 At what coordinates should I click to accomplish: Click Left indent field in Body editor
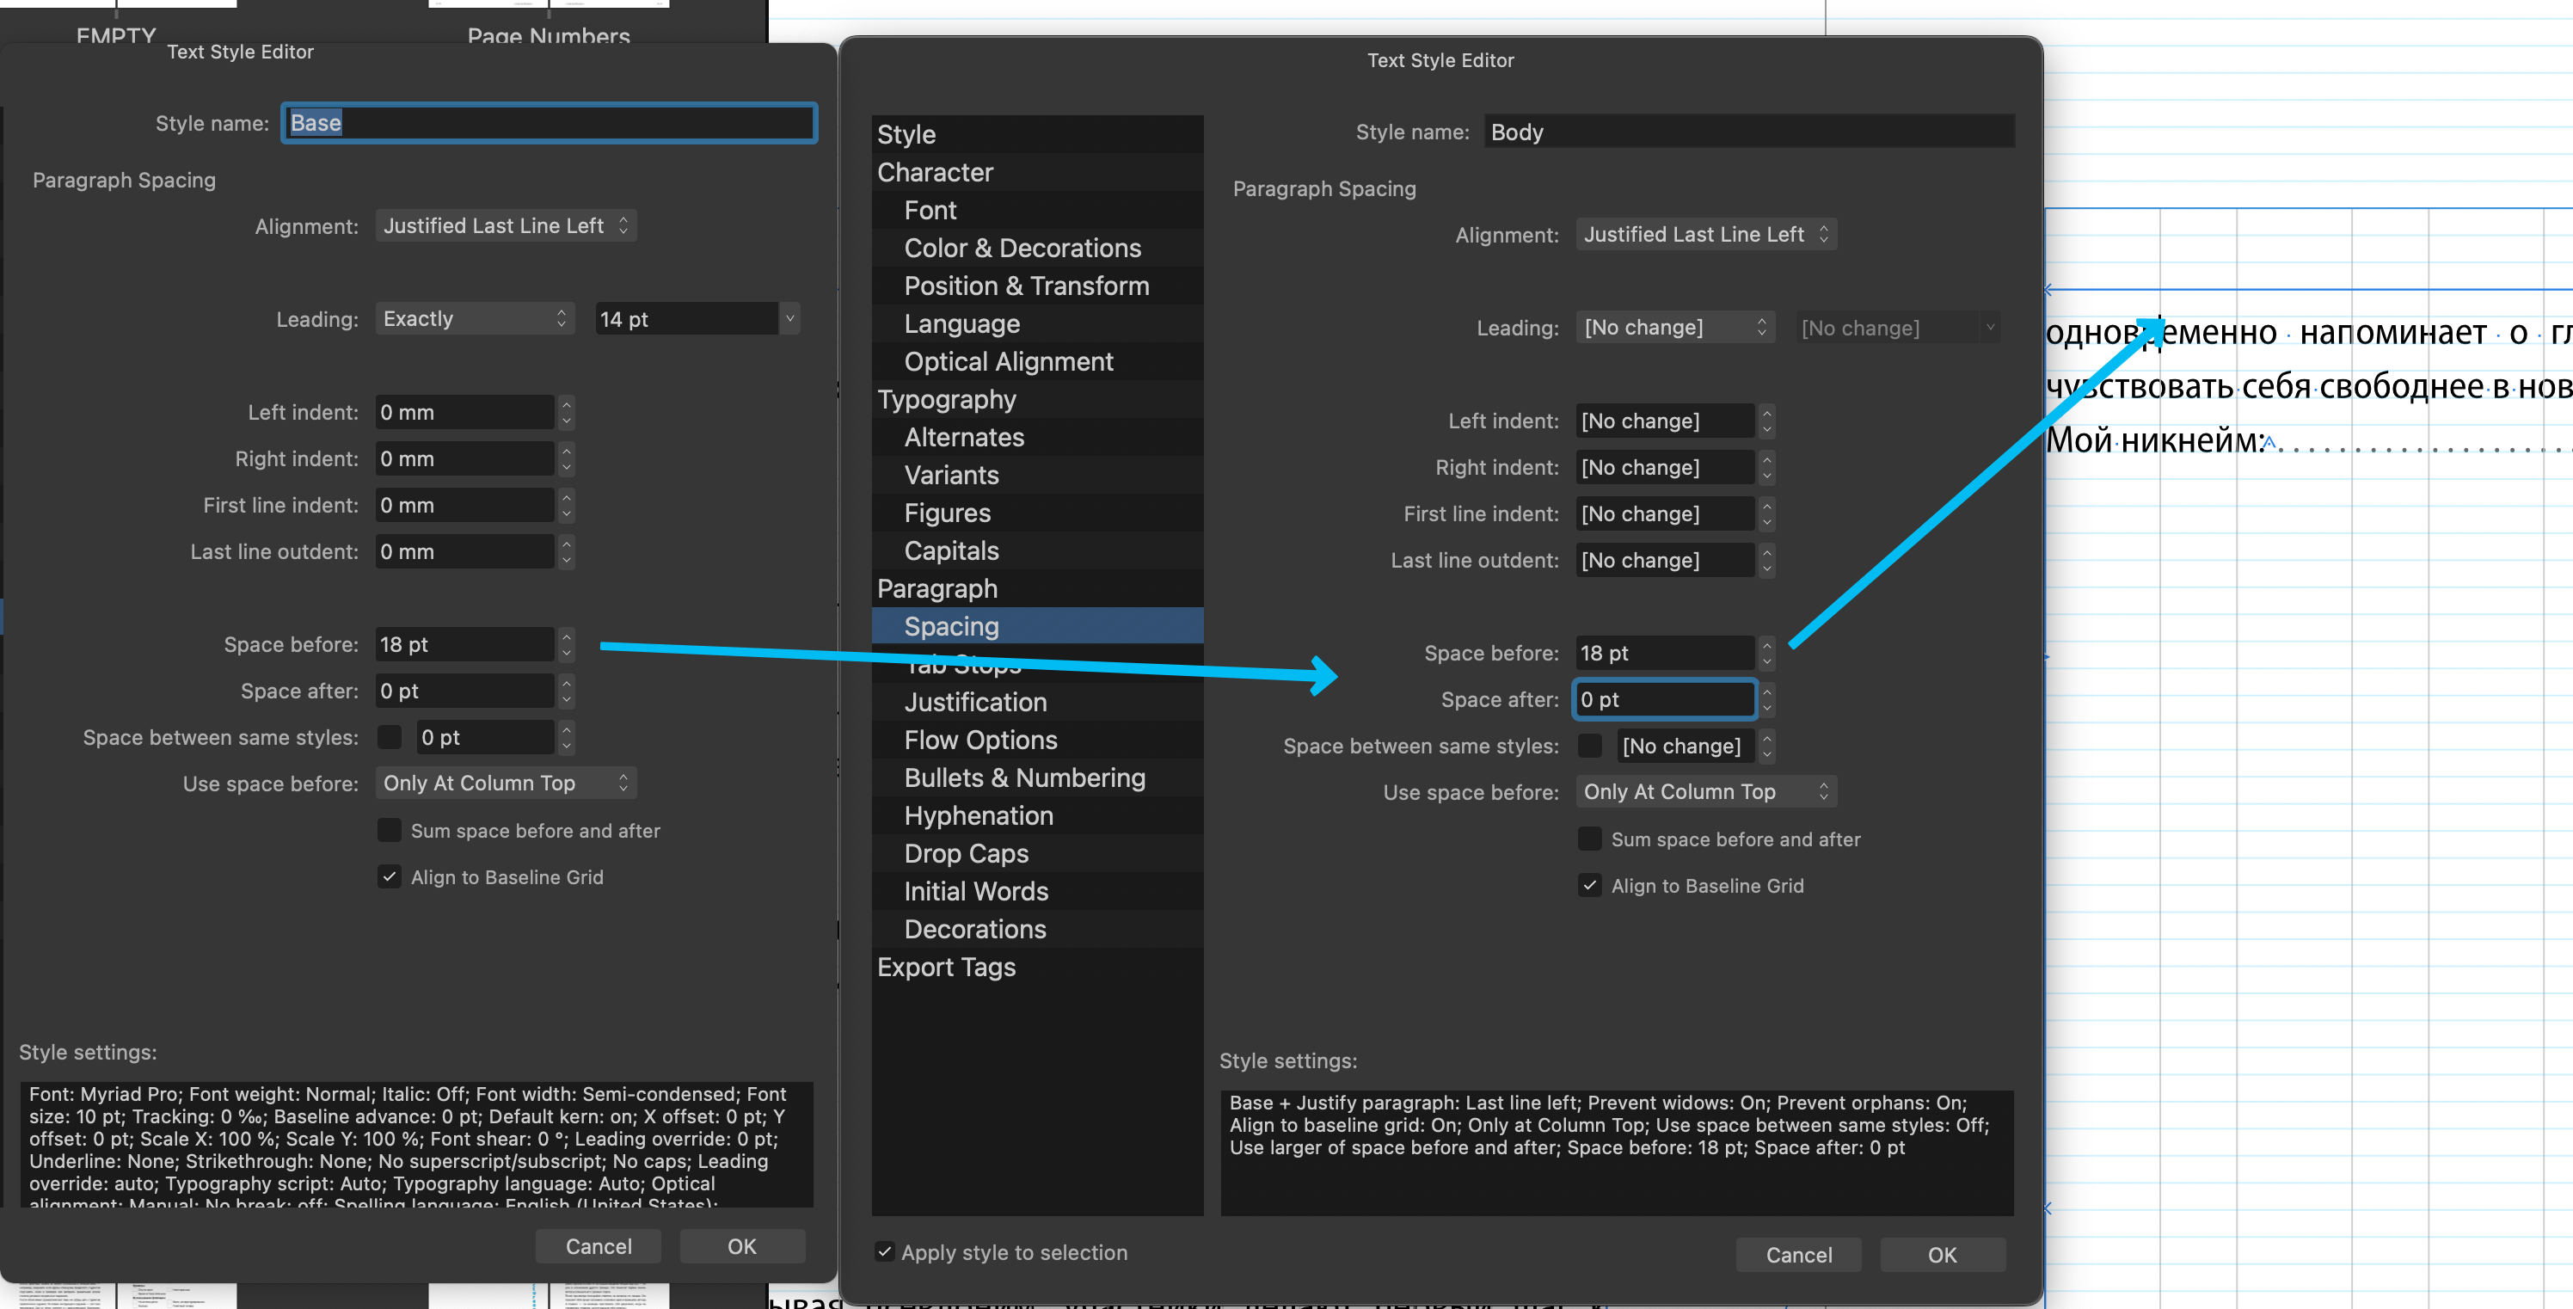coord(1664,421)
